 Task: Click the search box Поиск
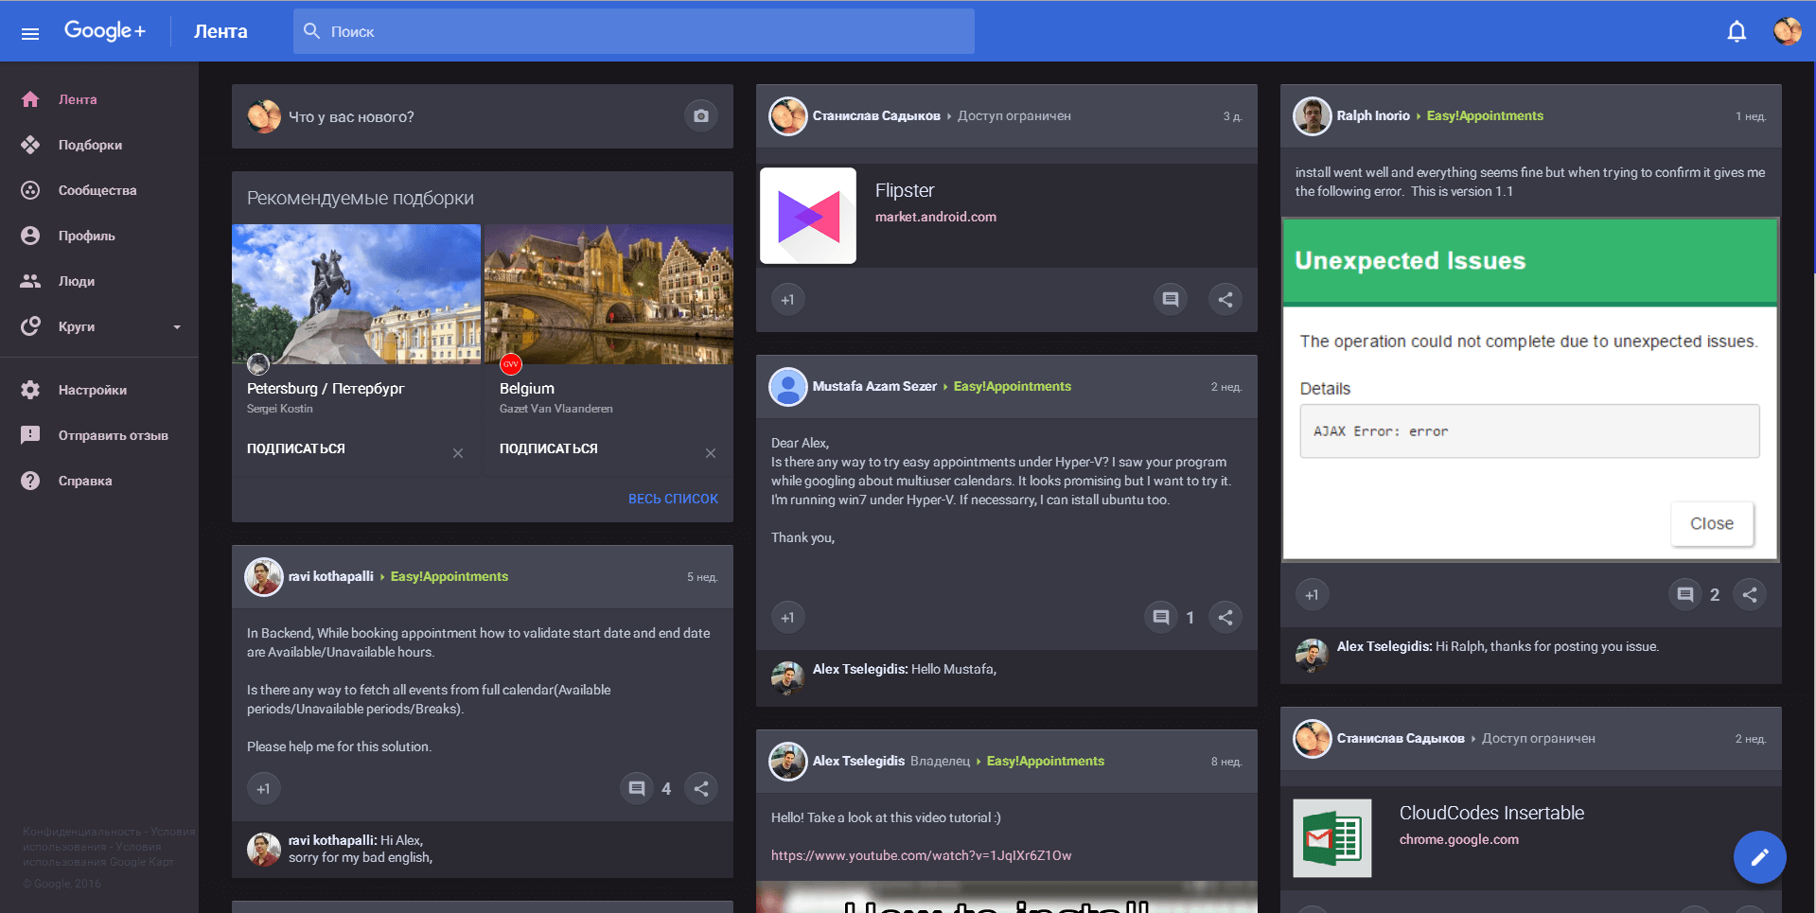[633, 31]
